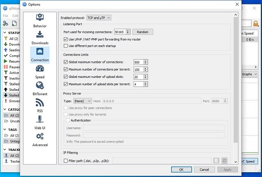Click Cancel to discard changes
262x177 pixels.
tap(204, 170)
